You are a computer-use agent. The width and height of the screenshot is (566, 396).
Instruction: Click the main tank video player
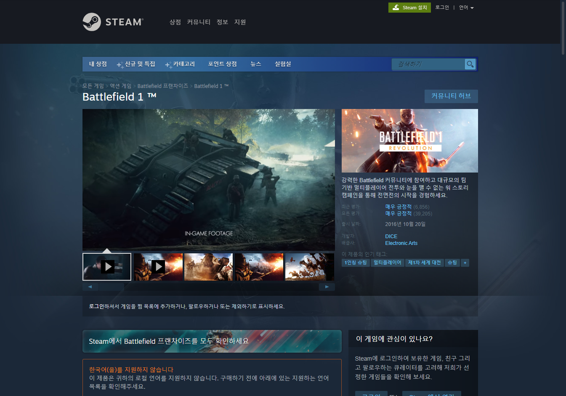pos(209,180)
